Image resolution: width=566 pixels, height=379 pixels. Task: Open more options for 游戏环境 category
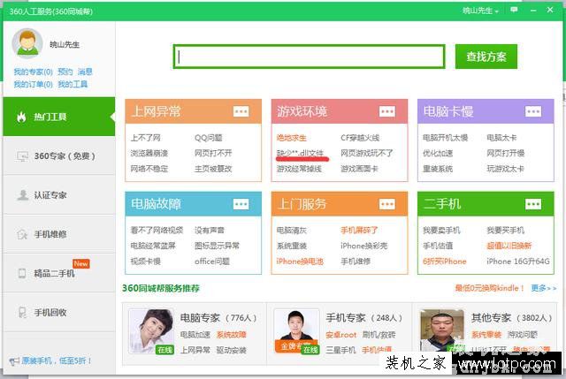(387, 111)
